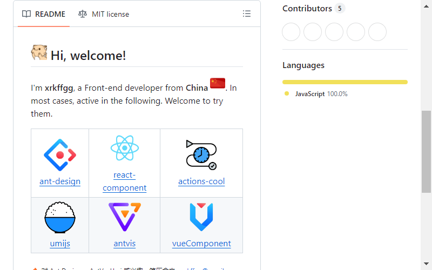Click the vueComponent blue V logo
This screenshot has width=432, height=270.
click(201, 217)
